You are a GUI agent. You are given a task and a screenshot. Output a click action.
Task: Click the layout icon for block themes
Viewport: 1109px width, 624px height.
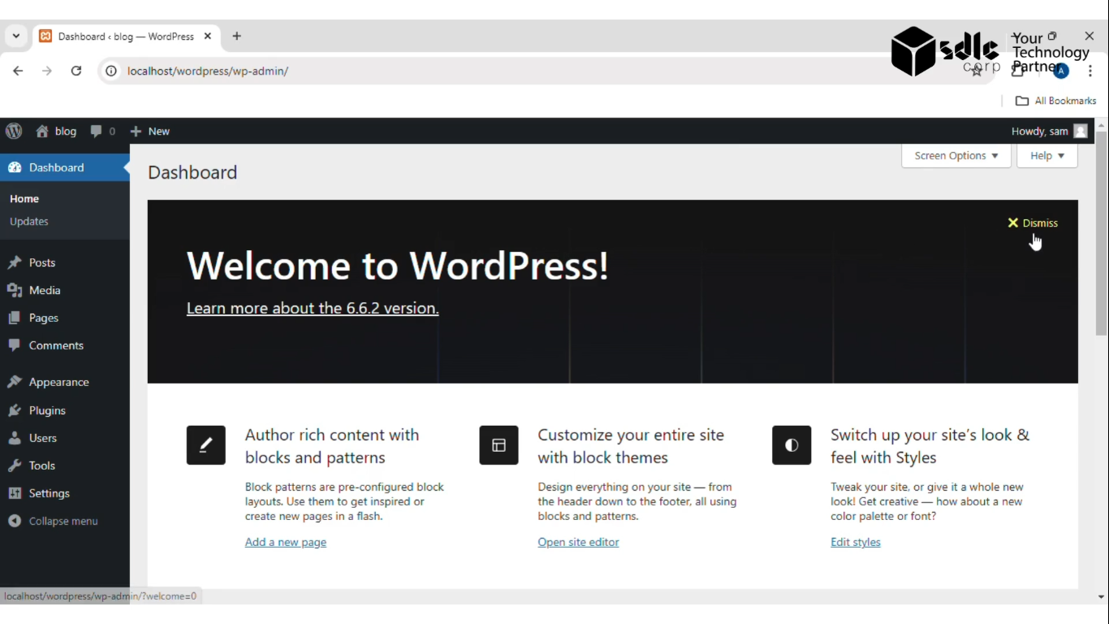[x=498, y=445]
